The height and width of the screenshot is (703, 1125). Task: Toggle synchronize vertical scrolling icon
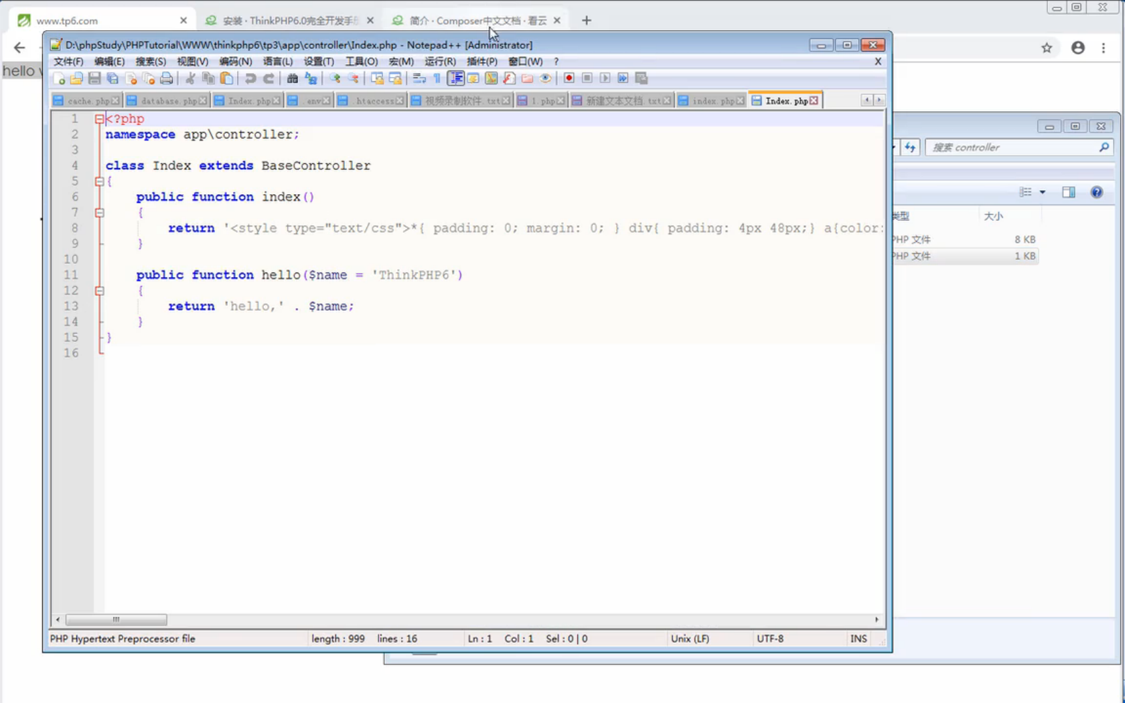(377, 78)
